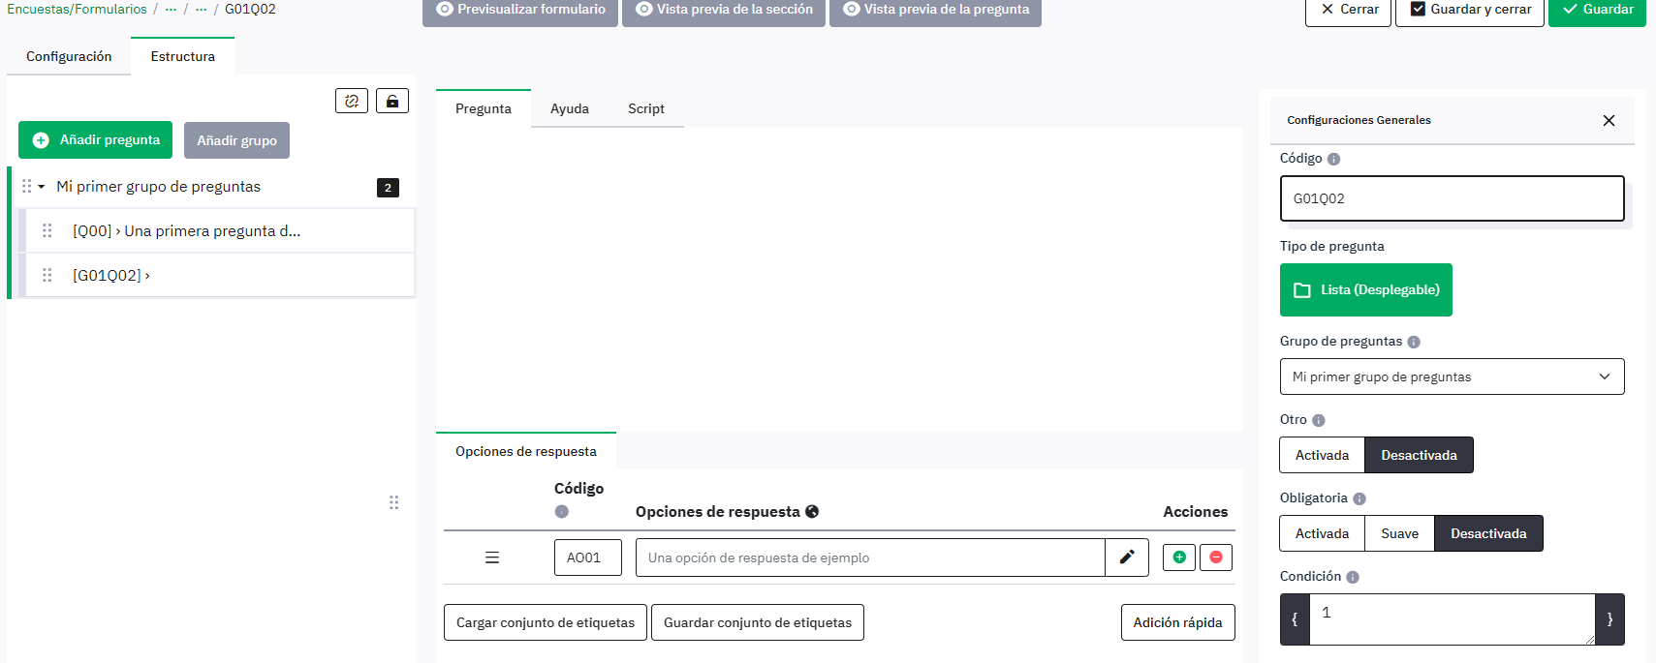1656x663 pixels.
Task: Open the Lista (Desplegable) question type selector
Action: (1365, 289)
